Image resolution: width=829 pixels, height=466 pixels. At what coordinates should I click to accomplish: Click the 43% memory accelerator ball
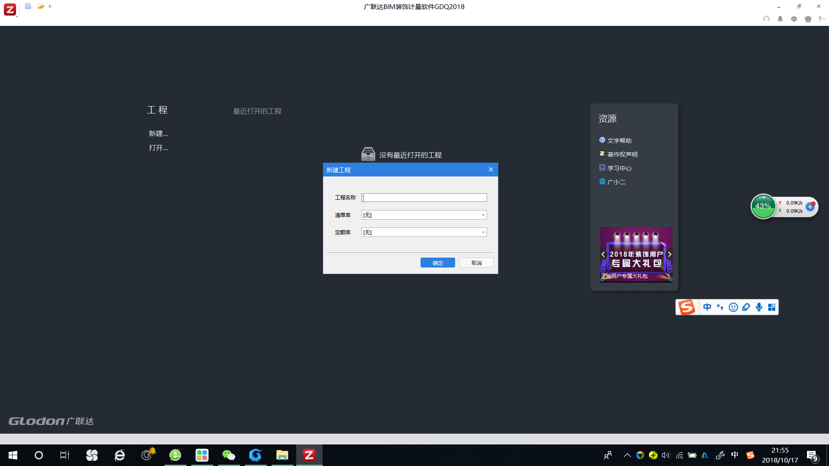(x=763, y=206)
